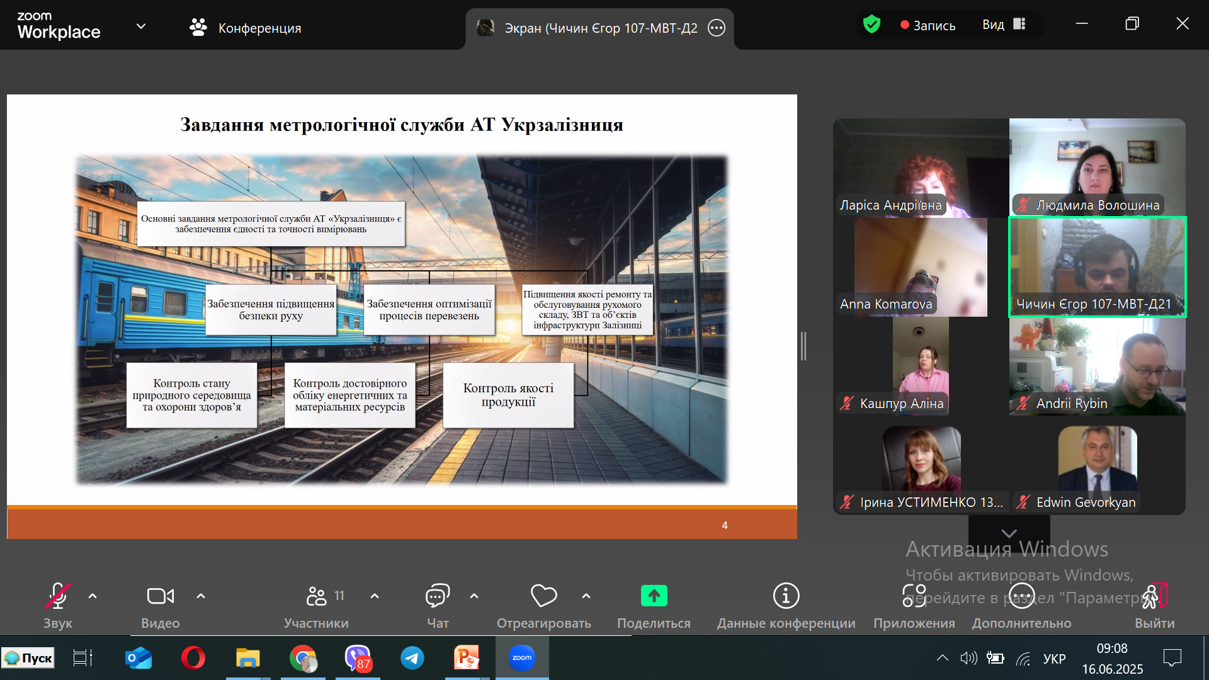Show hidden tray icons chevron
Viewport: 1209px width, 680px height.
click(942, 658)
